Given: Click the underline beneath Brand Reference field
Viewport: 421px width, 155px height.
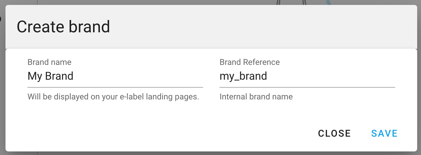Looking at the screenshot, I should [x=307, y=87].
